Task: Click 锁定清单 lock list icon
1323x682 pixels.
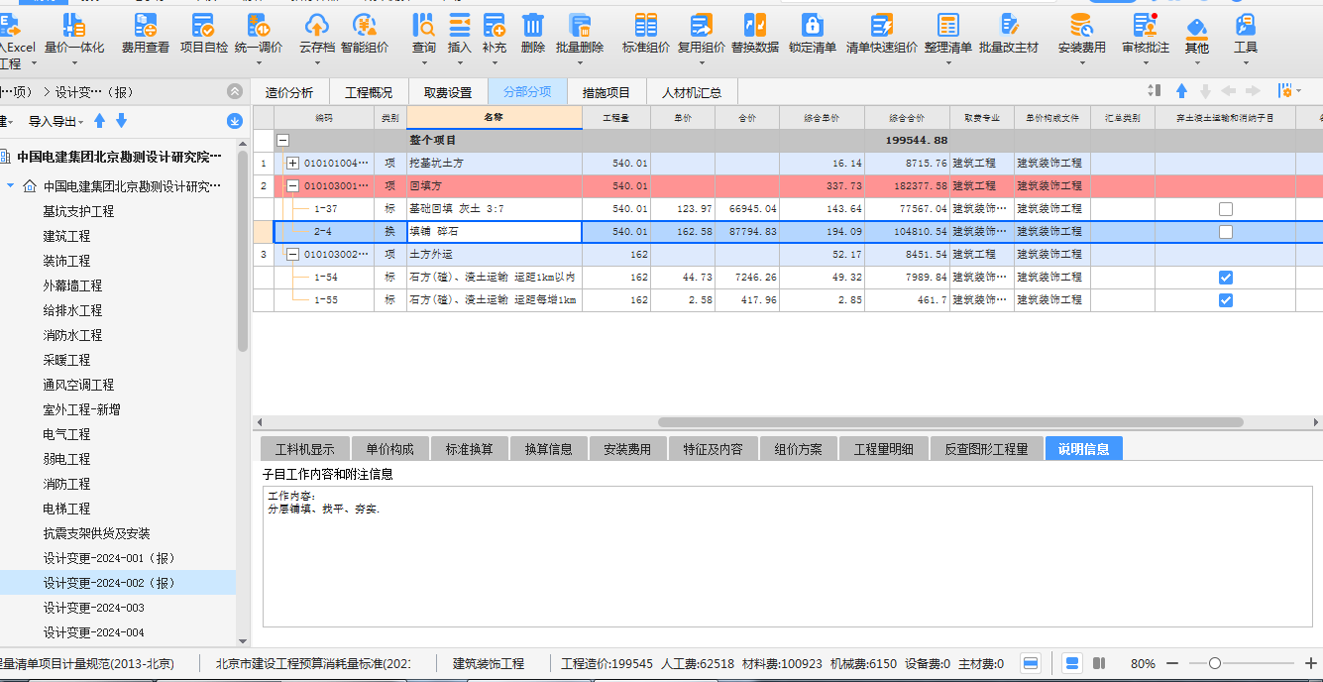Action: pos(813,27)
